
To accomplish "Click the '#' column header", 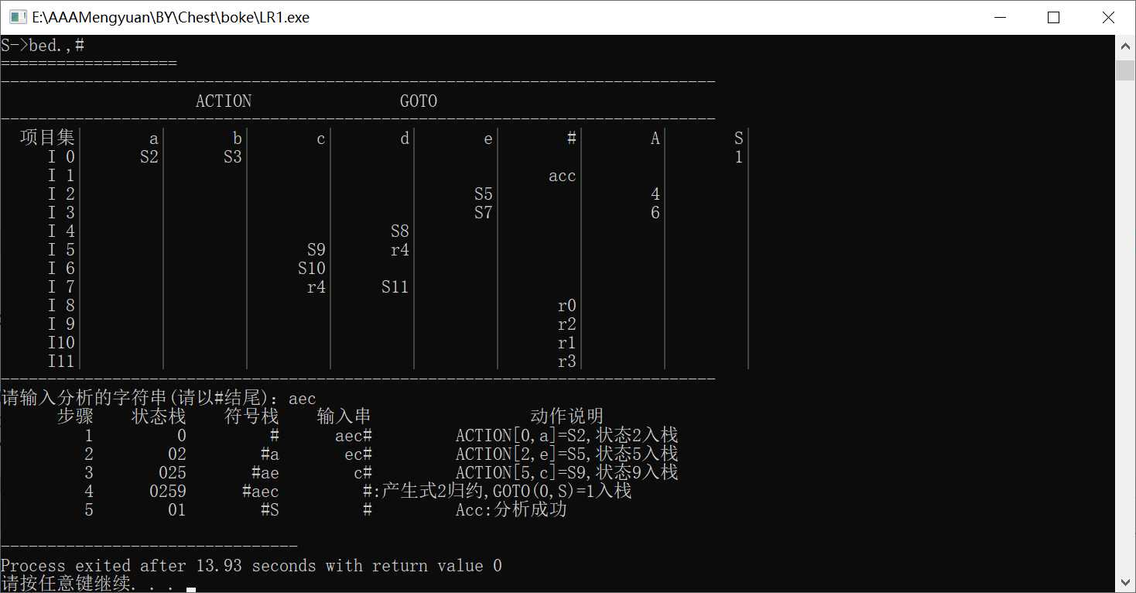I will [572, 139].
